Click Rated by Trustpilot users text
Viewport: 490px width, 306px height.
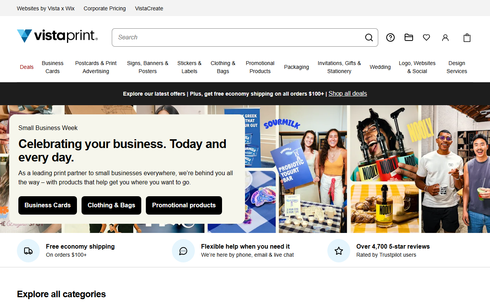click(x=386, y=255)
